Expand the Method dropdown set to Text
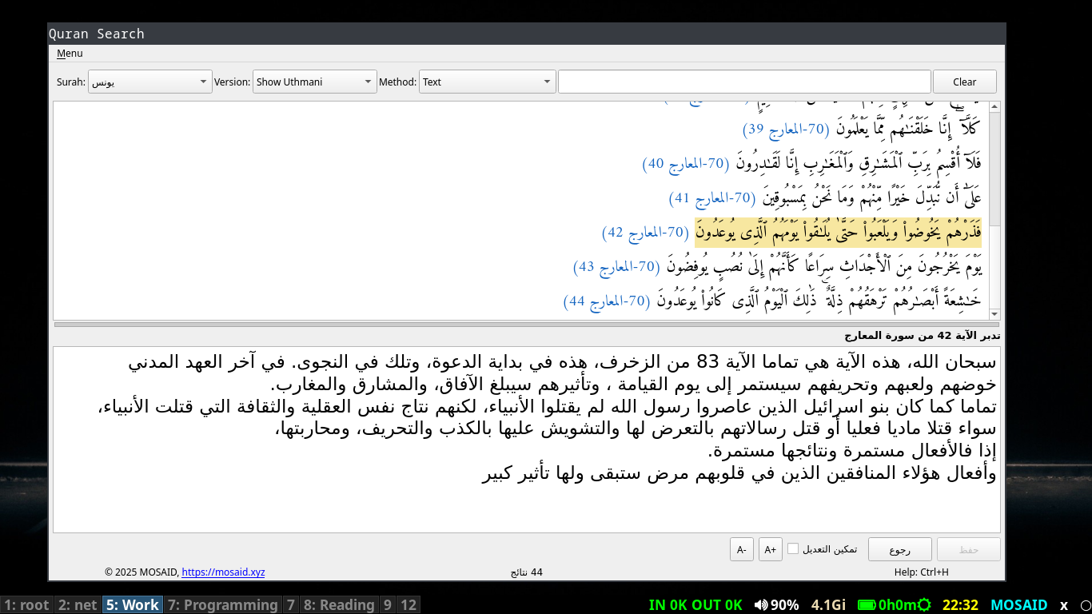 click(487, 82)
